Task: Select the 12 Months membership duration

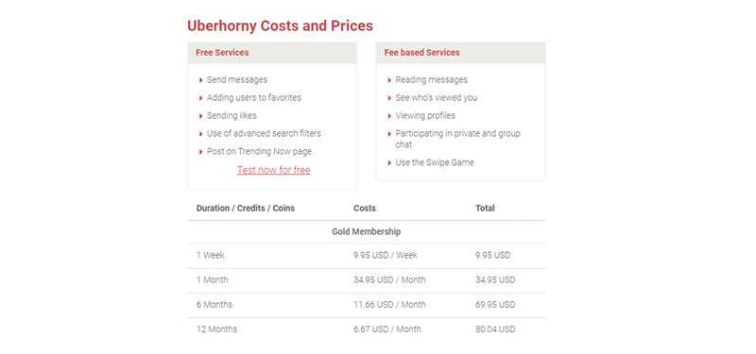Action: click(x=216, y=329)
